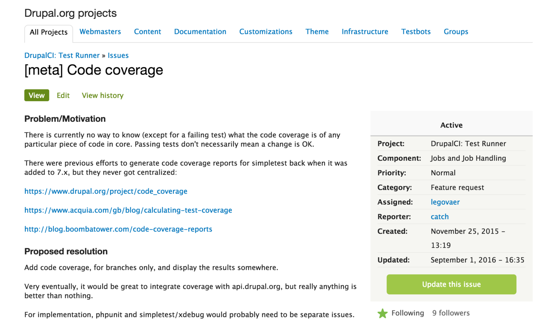
Task: Click the green Following star icon
Action: tap(382, 313)
